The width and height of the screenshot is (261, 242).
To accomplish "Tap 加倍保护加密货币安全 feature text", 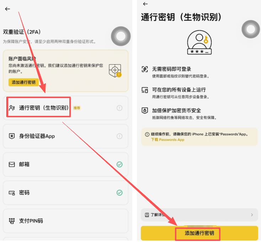I will pyautogui.click(x=176, y=111).
